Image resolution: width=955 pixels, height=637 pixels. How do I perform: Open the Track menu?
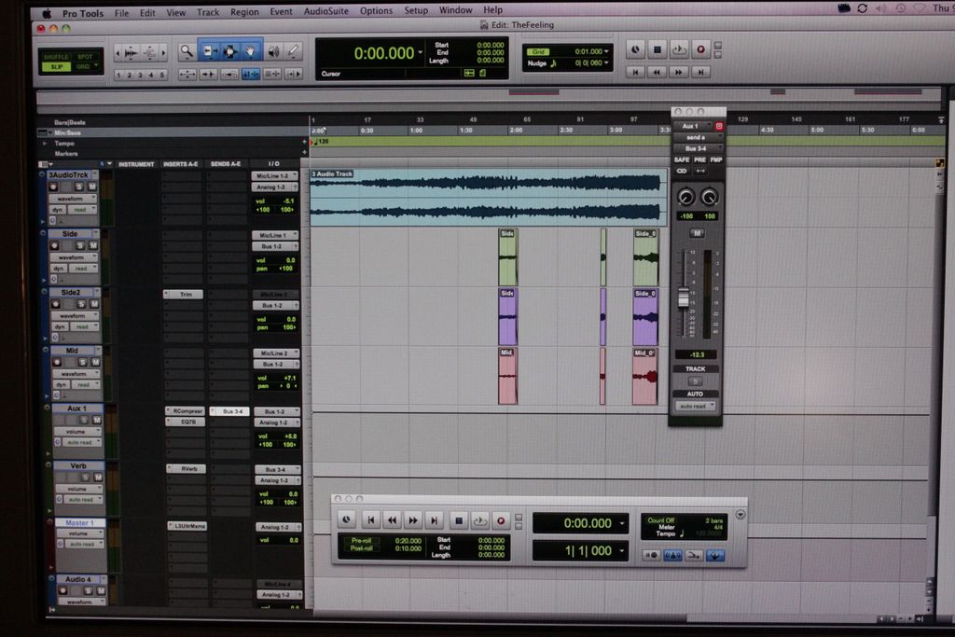click(x=208, y=11)
